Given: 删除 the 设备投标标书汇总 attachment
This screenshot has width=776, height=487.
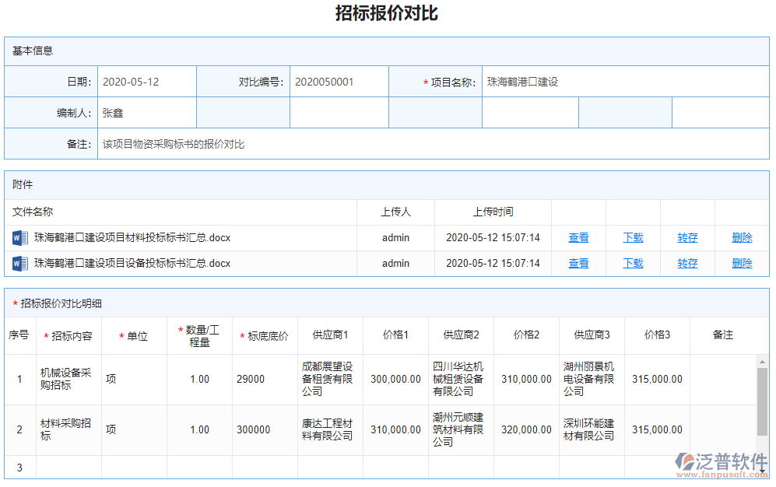Looking at the screenshot, I should click(741, 263).
